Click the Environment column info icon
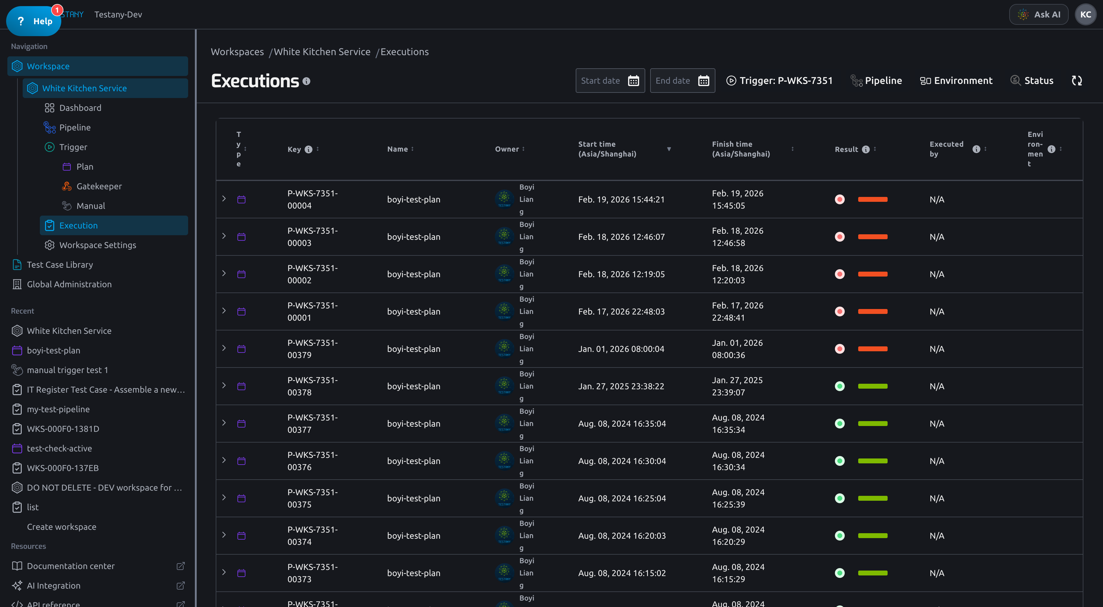Viewport: 1103px width, 607px height. (x=1052, y=149)
